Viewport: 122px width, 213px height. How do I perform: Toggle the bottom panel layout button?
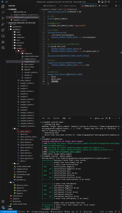(x=102, y=2)
